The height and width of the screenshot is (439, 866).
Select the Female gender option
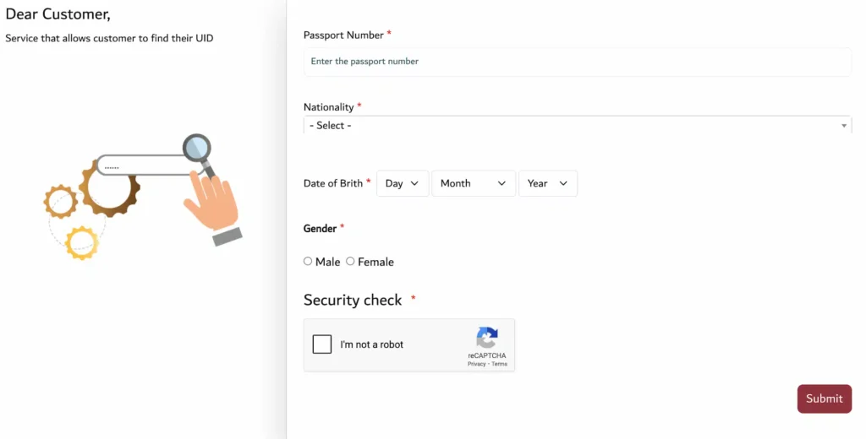point(350,262)
